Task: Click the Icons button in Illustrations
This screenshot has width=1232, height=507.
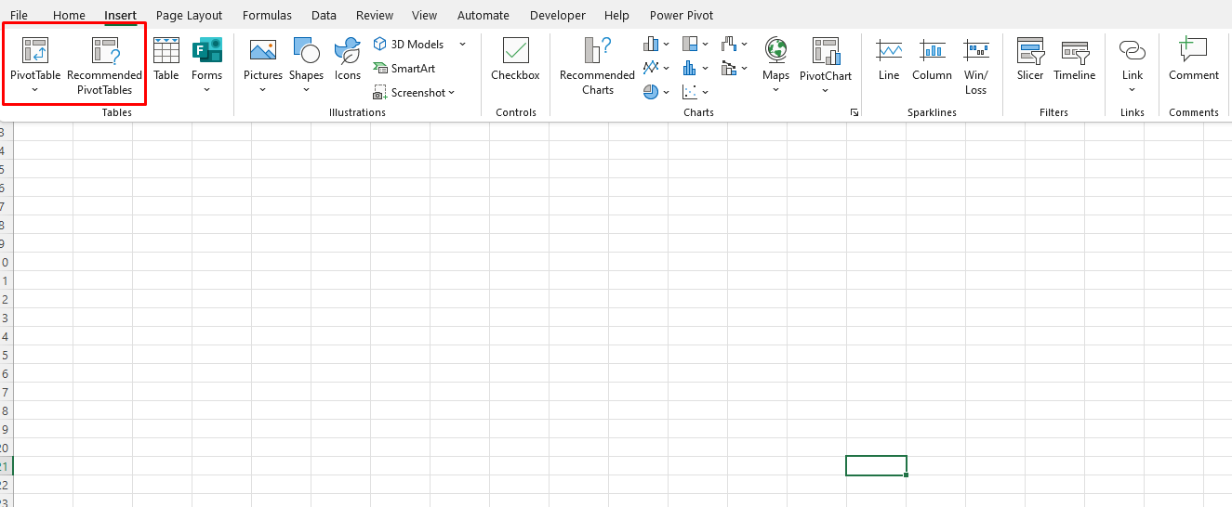Action: [347, 59]
